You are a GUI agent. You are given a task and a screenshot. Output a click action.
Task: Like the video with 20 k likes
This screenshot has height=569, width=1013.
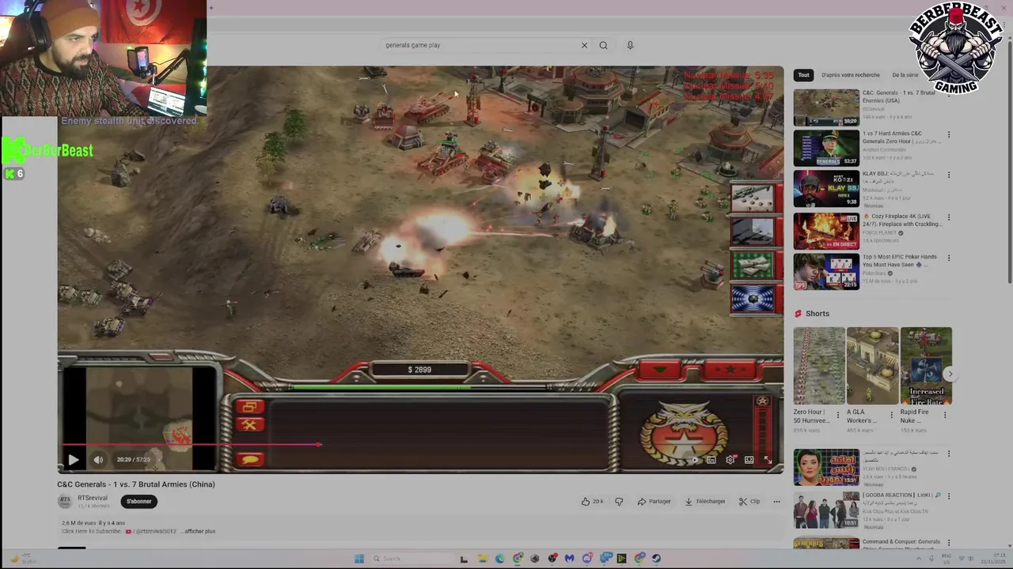coord(593,501)
